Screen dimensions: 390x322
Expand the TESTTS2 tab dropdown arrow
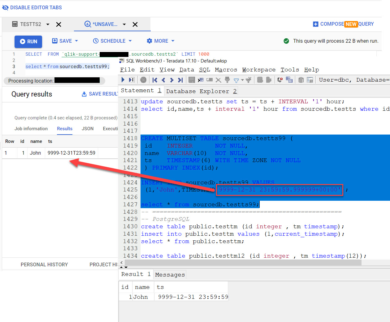point(48,24)
